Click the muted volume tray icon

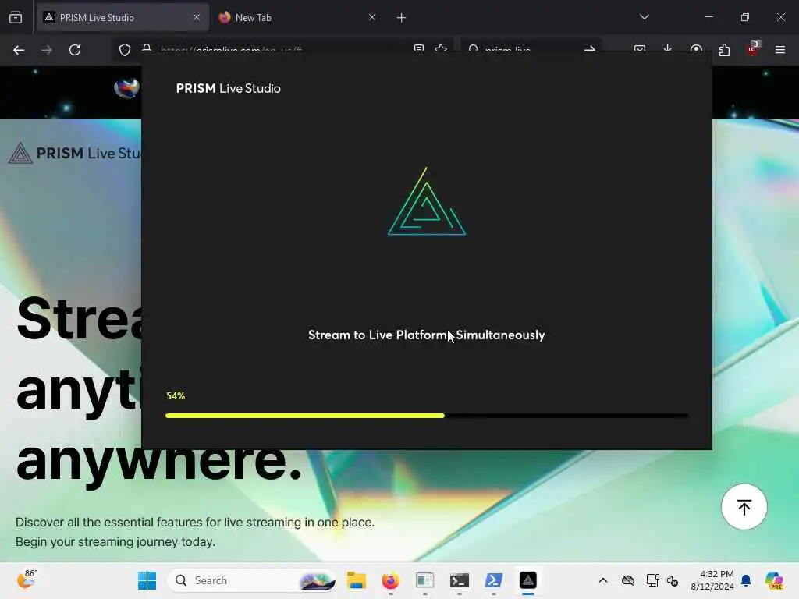[x=672, y=580]
